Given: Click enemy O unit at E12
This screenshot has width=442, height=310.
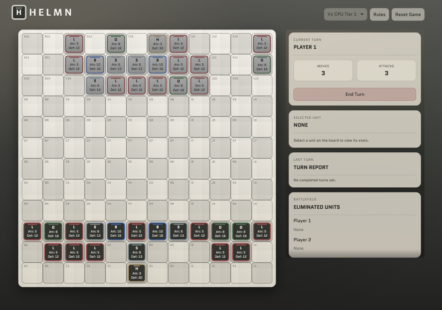Looking at the screenshot, I should click(116, 44).
